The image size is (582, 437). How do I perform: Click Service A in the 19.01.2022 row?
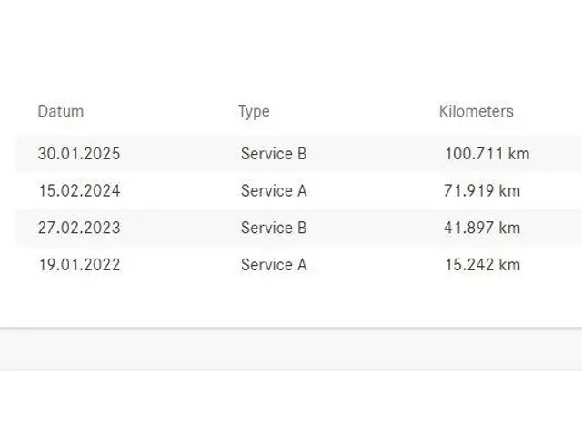(x=274, y=265)
